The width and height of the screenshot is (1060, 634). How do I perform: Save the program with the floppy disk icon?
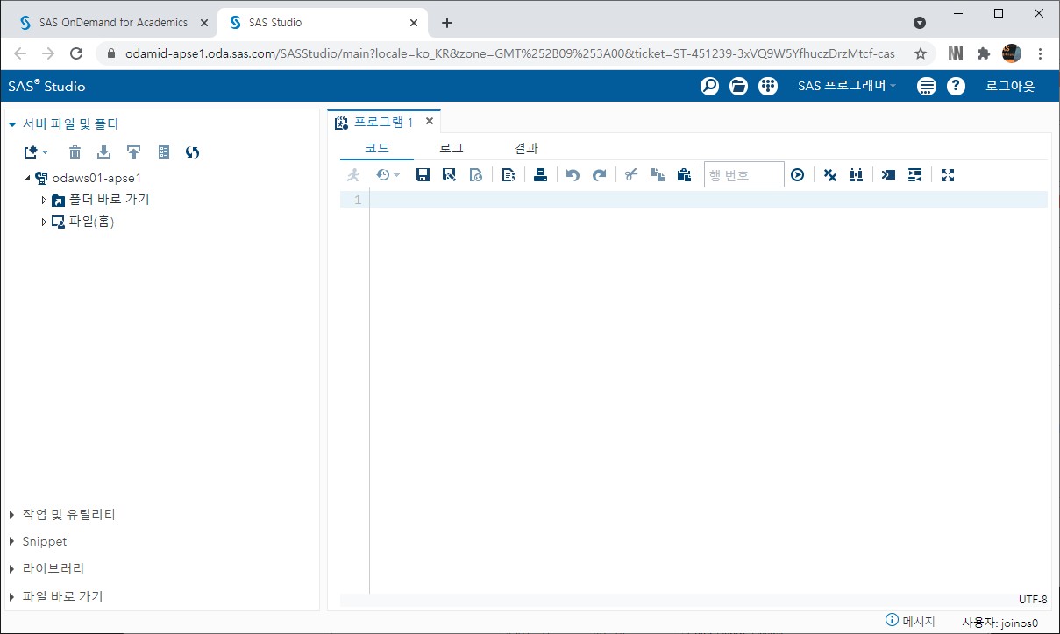tap(423, 175)
